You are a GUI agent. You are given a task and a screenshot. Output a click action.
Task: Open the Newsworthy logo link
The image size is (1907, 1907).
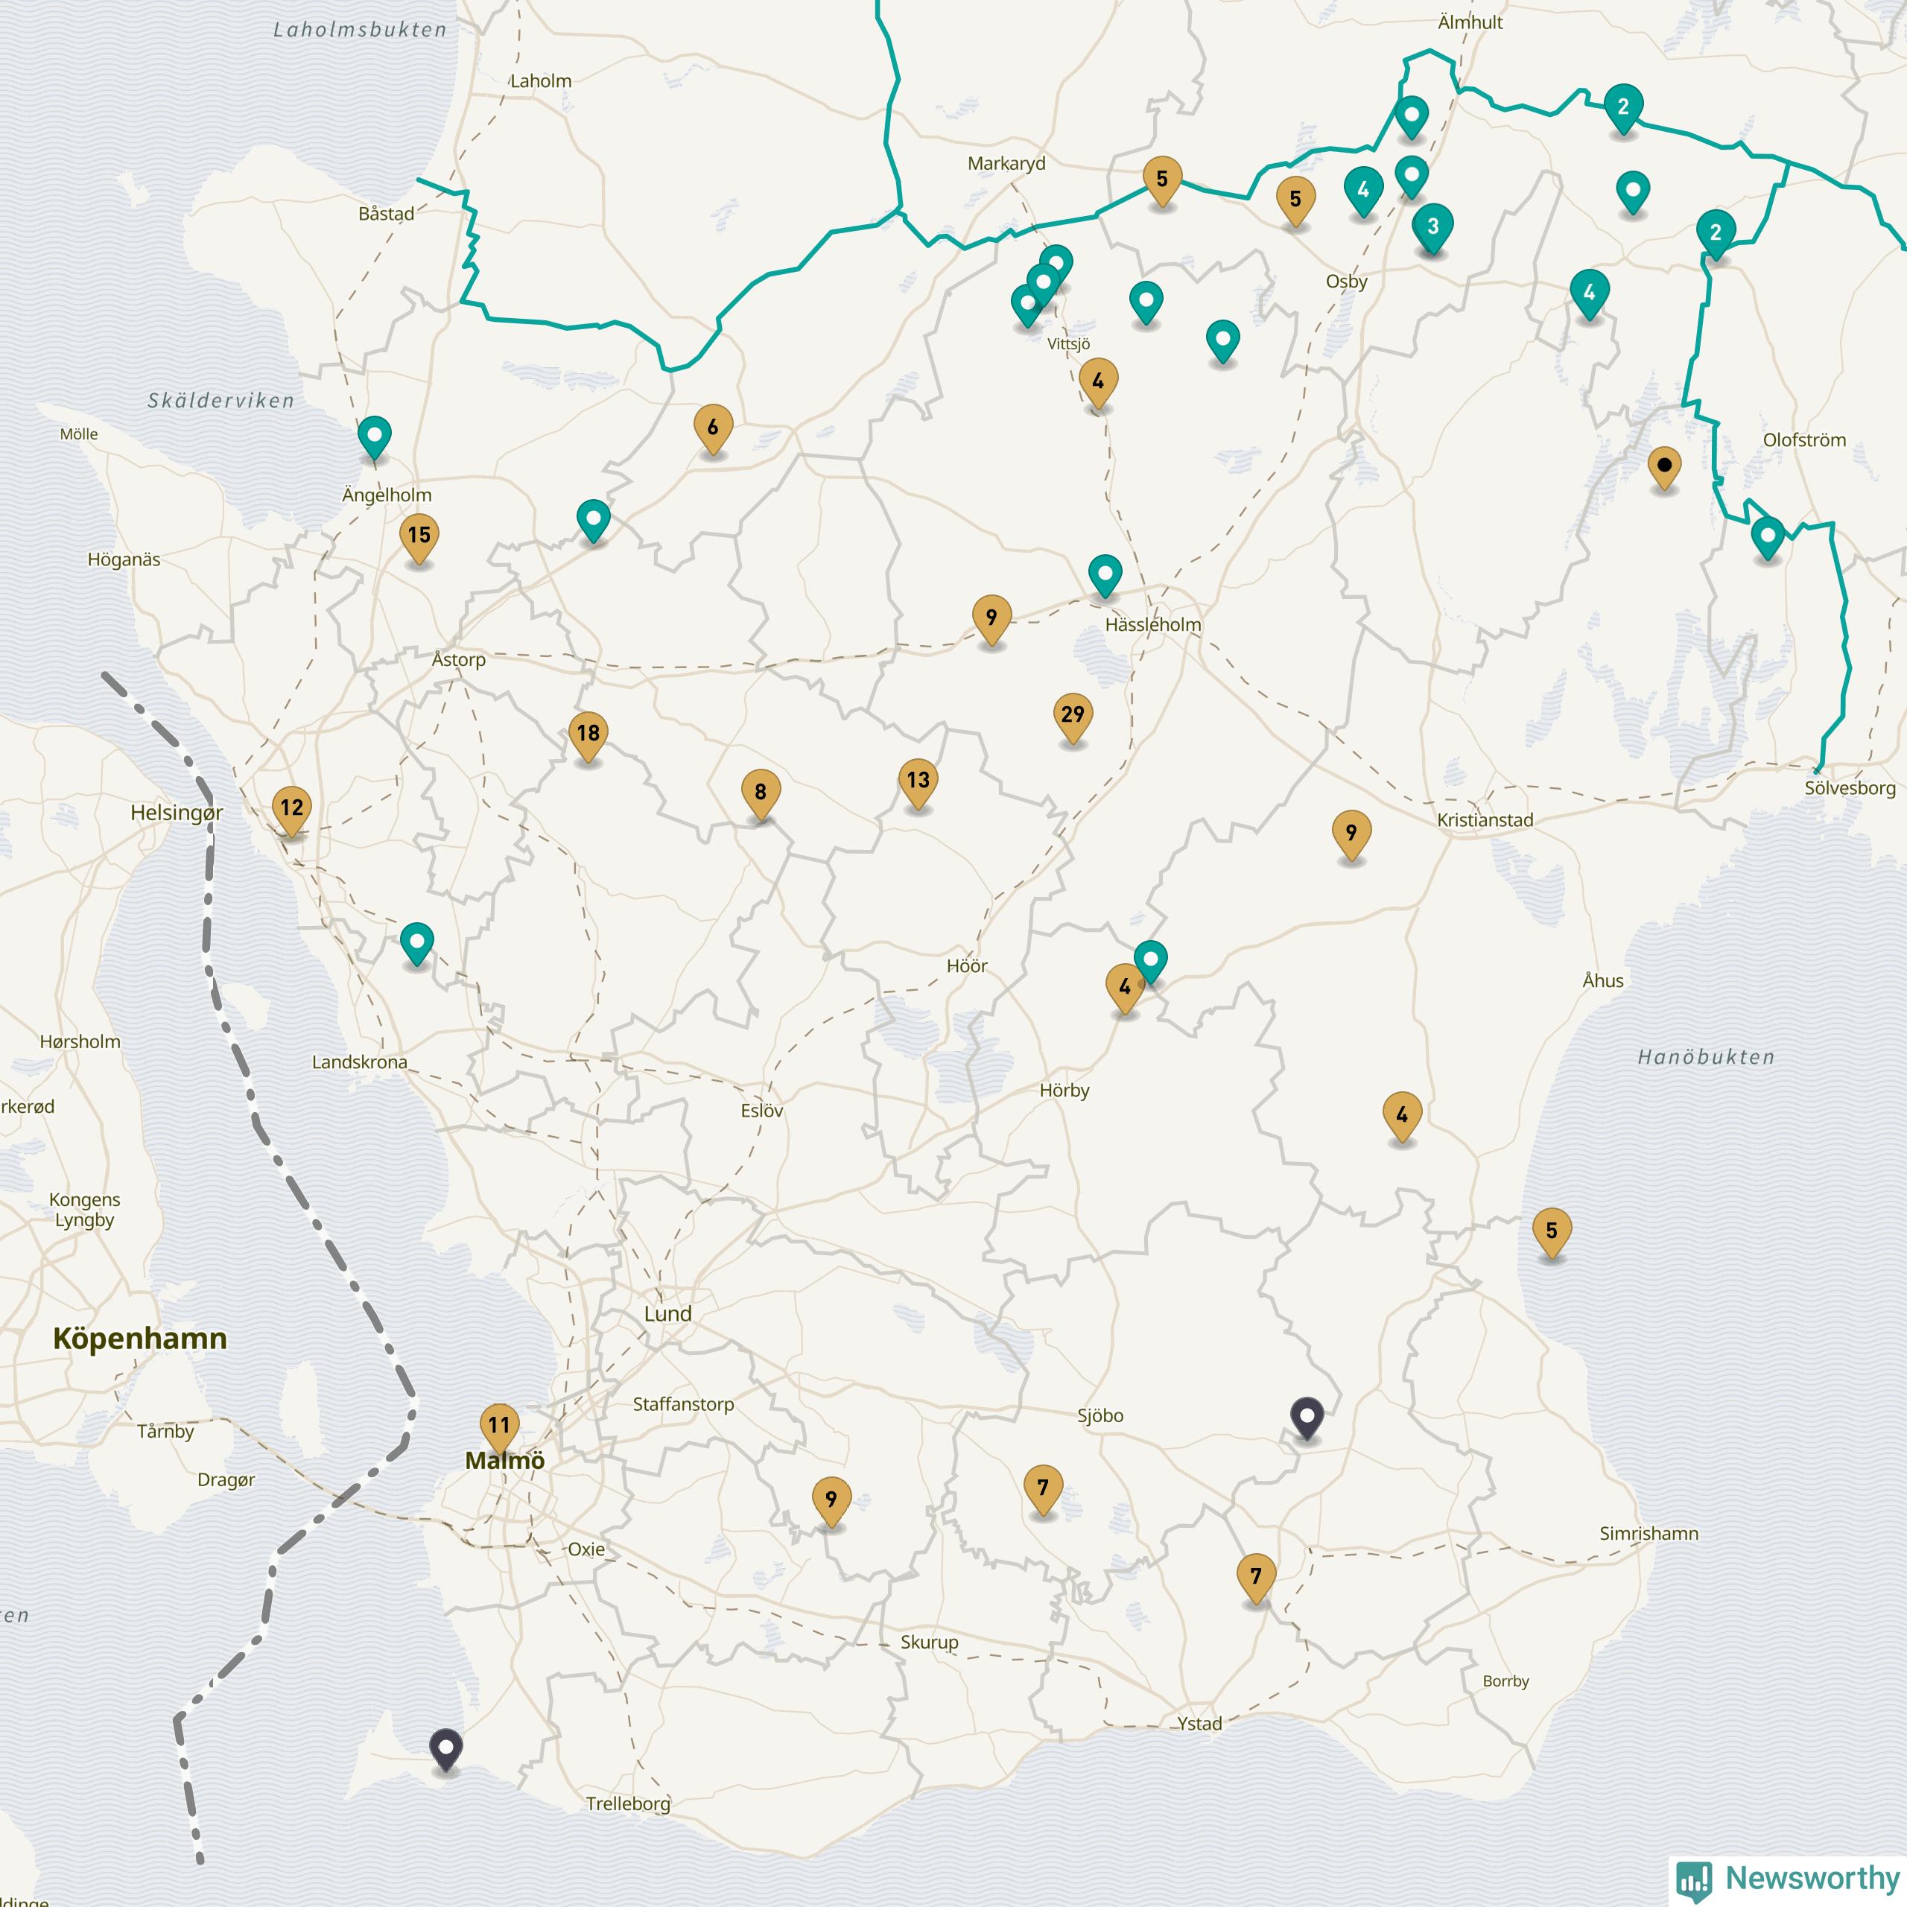point(1786,1877)
